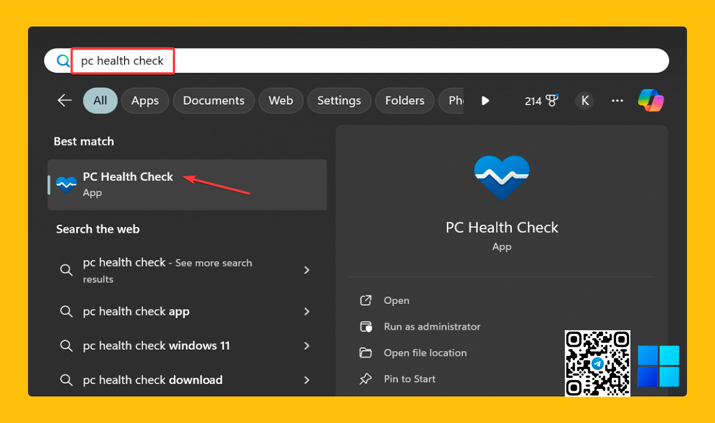Click the Run as administrator shield icon

366,327
